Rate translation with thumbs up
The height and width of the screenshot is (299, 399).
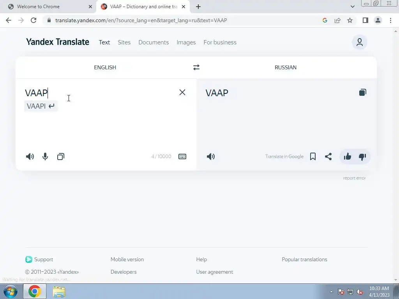pos(347,157)
